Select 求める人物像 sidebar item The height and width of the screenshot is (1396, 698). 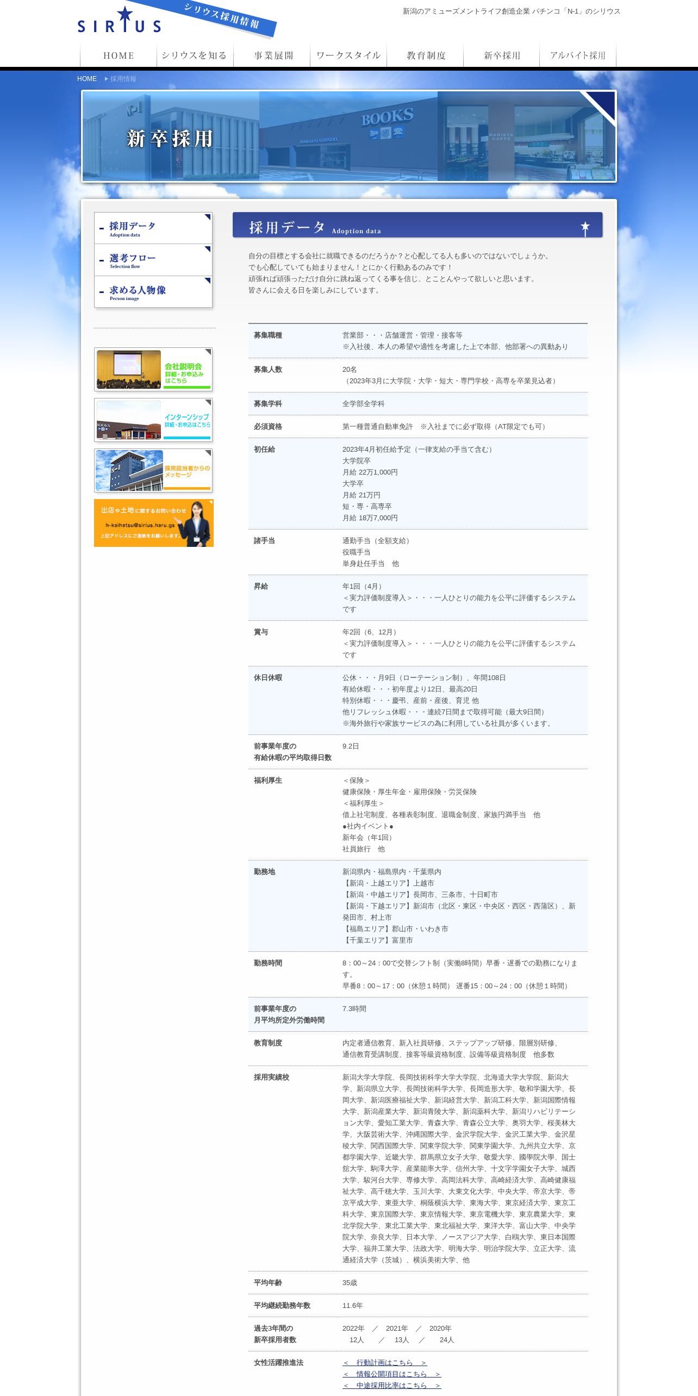[153, 292]
